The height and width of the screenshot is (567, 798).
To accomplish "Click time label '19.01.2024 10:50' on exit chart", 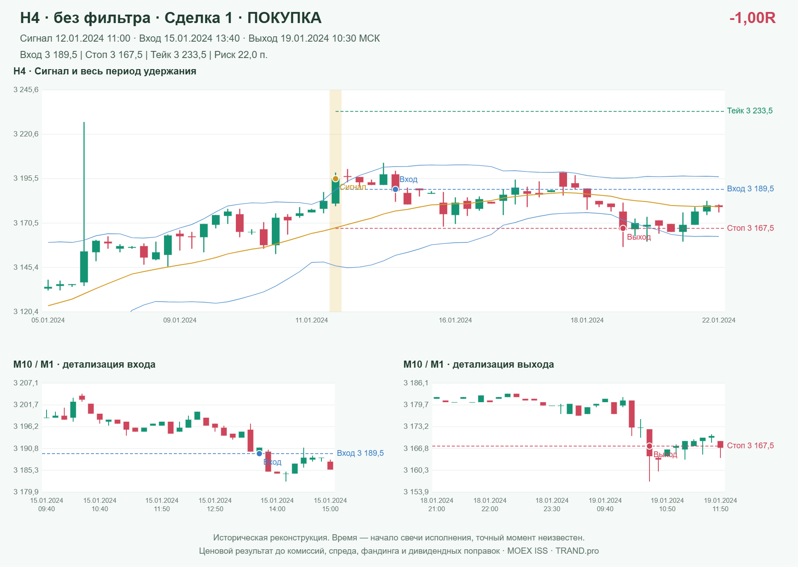I will (667, 505).
